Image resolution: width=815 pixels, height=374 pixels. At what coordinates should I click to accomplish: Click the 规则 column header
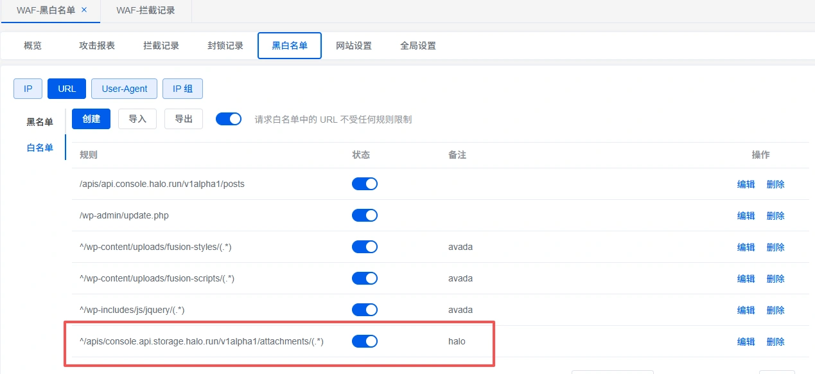point(89,155)
